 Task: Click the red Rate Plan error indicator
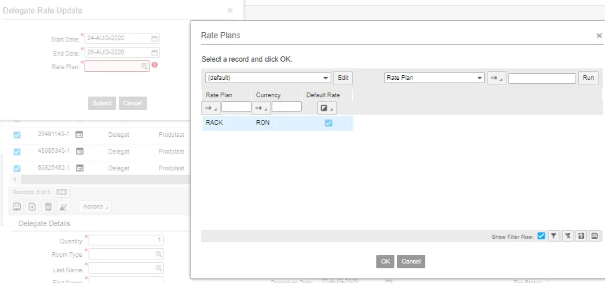click(155, 65)
